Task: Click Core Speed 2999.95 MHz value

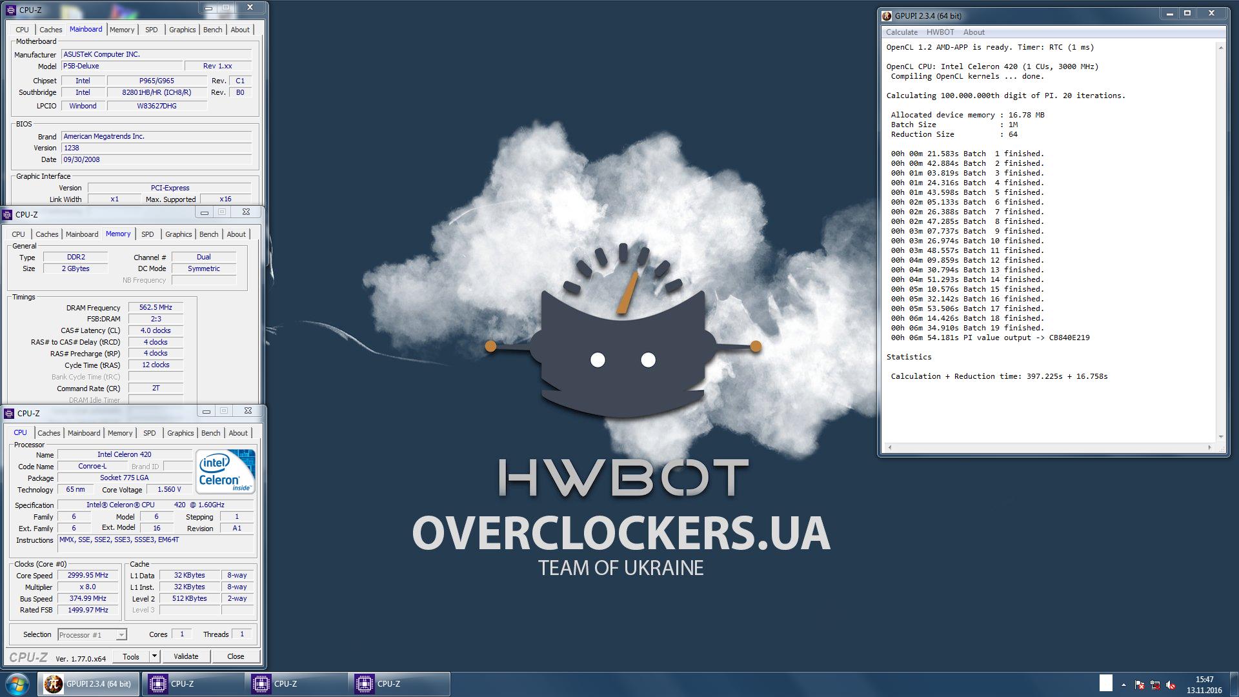Action: (x=88, y=575)
